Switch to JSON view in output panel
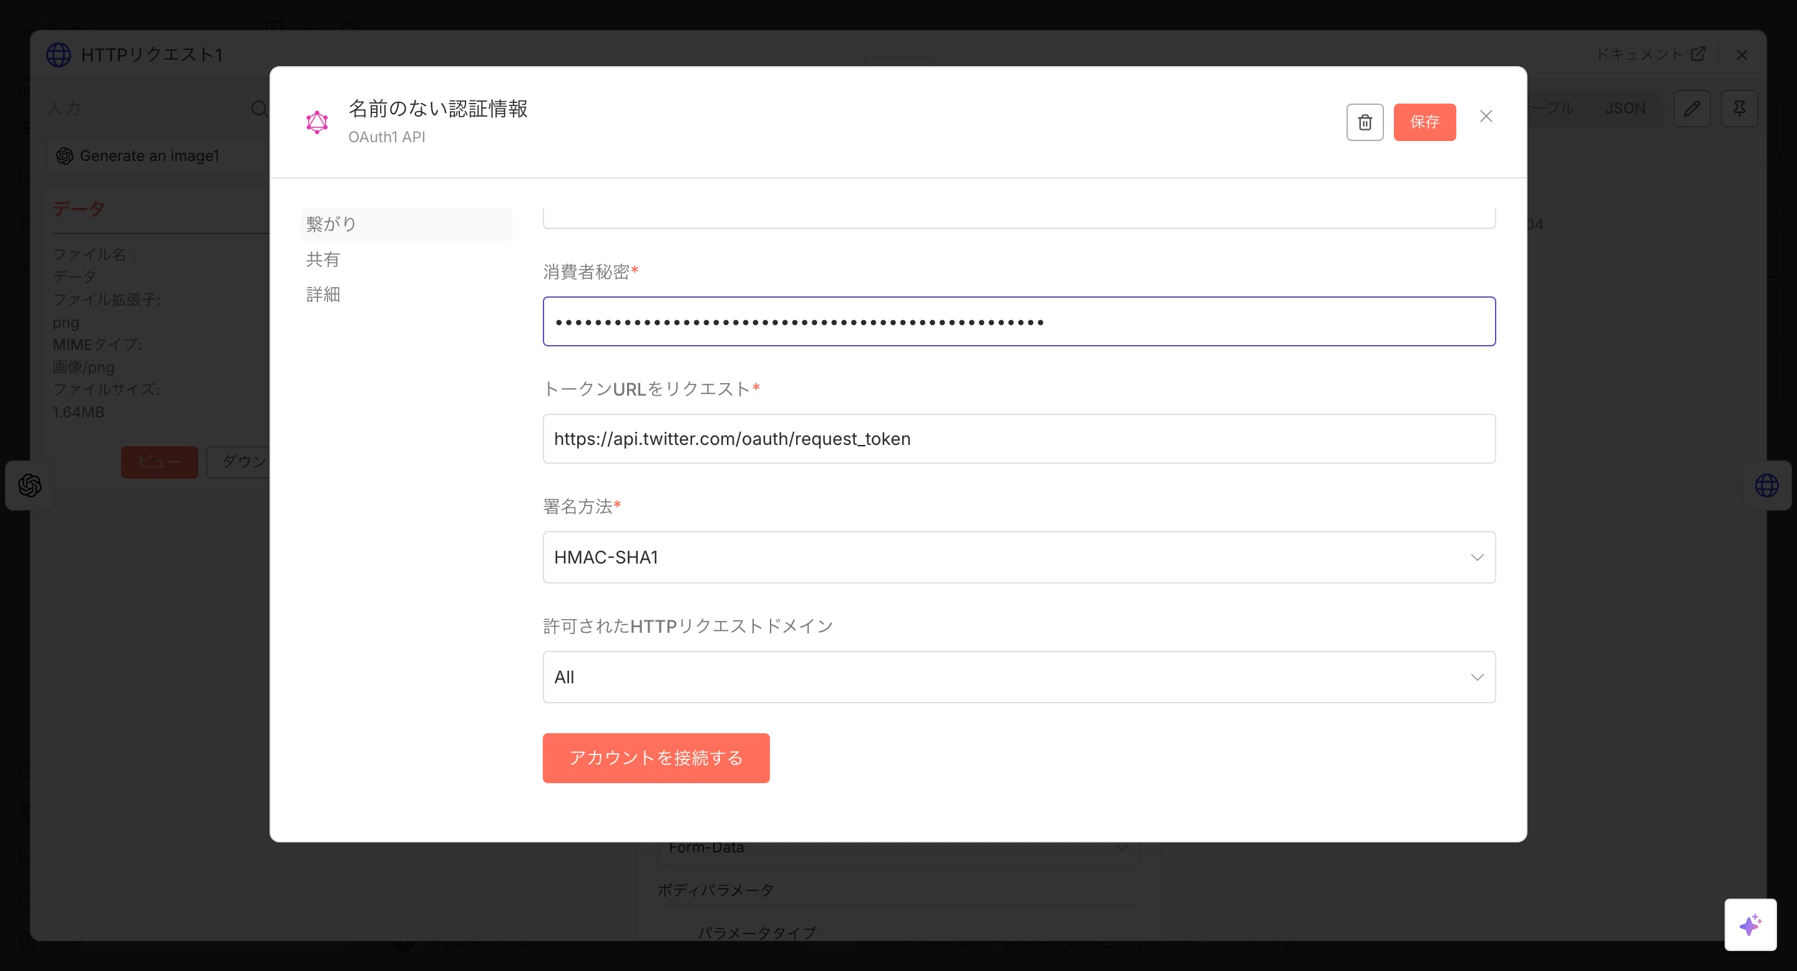Viewport: 1797px width, 971px height. coord(1625,109)
